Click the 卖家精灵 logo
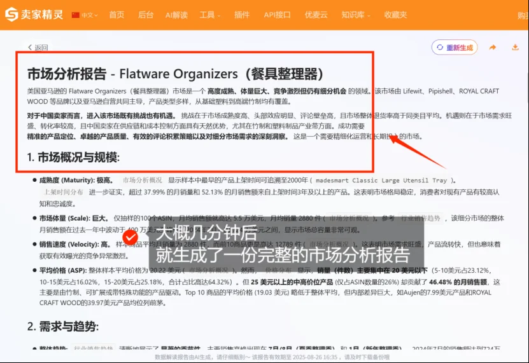Image resolution: width=529 pixels, height=363 pixels. coord(34,15)
